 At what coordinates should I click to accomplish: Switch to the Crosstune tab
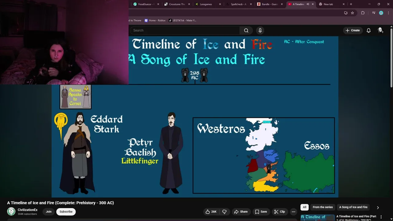[177, 4]
